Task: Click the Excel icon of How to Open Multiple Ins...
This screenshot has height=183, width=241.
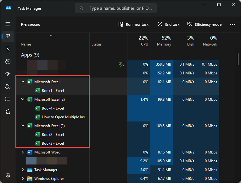Action: tap(37, 117)
